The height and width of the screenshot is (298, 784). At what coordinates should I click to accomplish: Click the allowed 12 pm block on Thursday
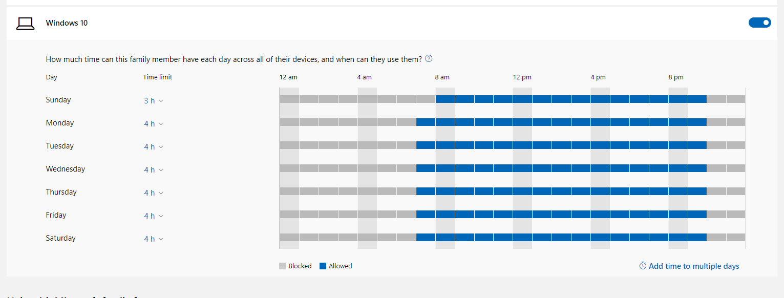(x=522, y=191)
